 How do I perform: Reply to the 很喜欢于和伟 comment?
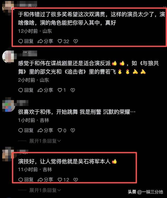26,130
